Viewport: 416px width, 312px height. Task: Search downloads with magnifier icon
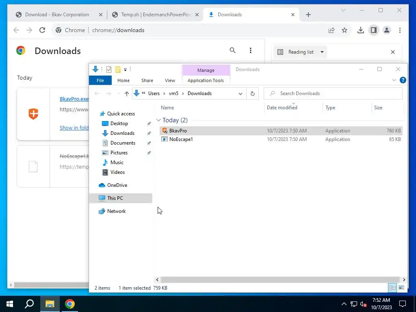click(232, 50)
